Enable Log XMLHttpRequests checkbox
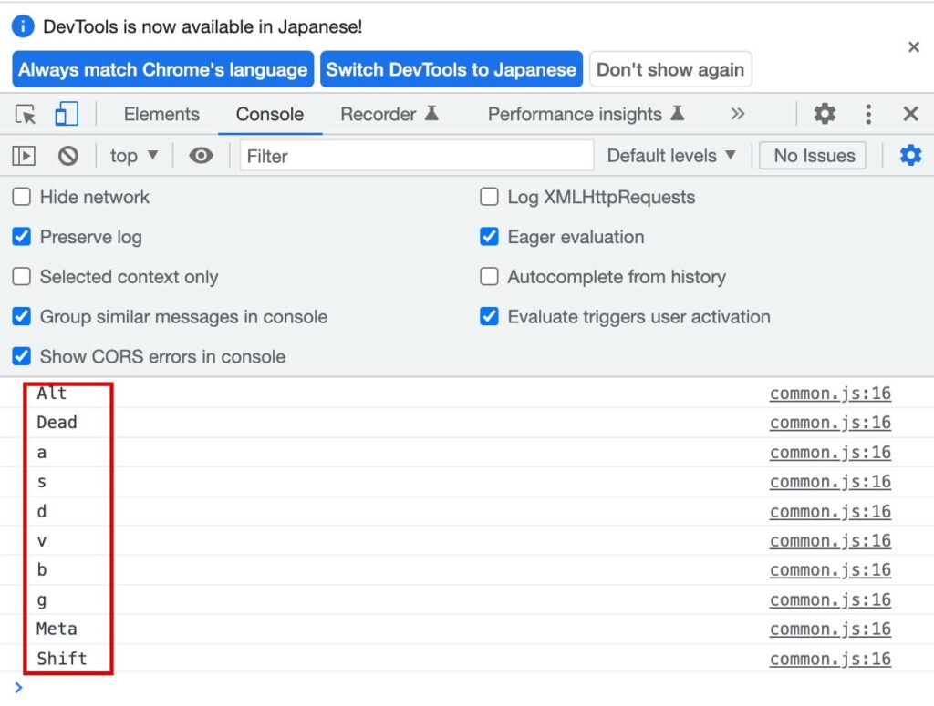This screenshot has height=706, width=934. 490,197
